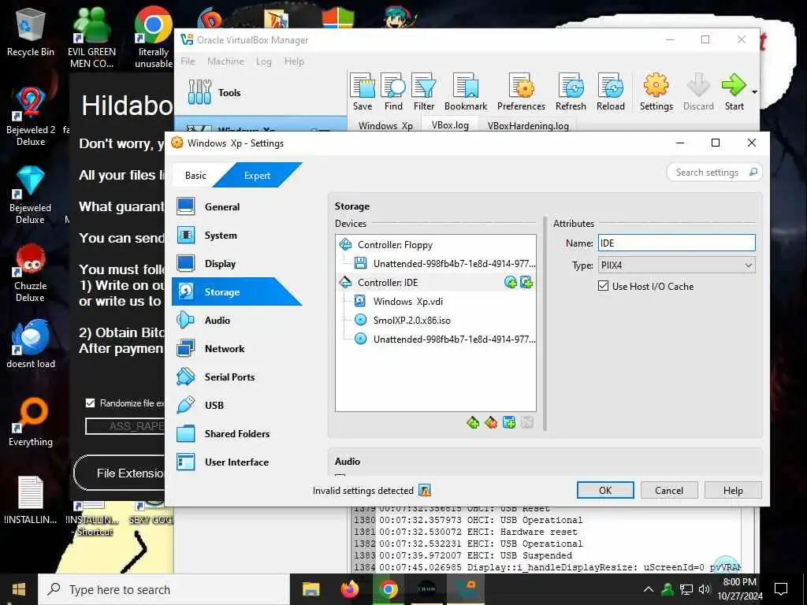Image resolution: width=807 pixels, height=605 pixels.
Task: Open File Explorer from the taskbar
Action: [311, 589]
